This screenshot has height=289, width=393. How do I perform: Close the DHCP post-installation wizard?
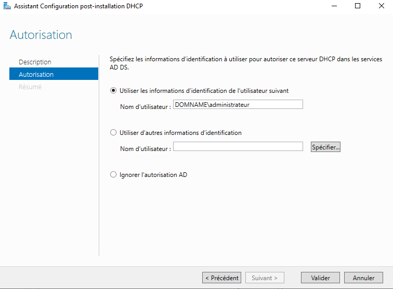(381, 6)
